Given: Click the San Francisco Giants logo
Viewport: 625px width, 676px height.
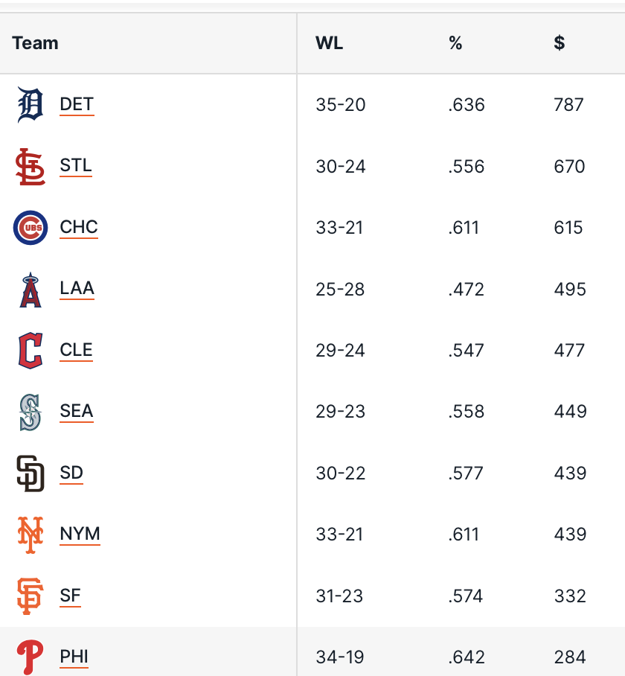Looking at the screenshot, I should coord(31,596).
